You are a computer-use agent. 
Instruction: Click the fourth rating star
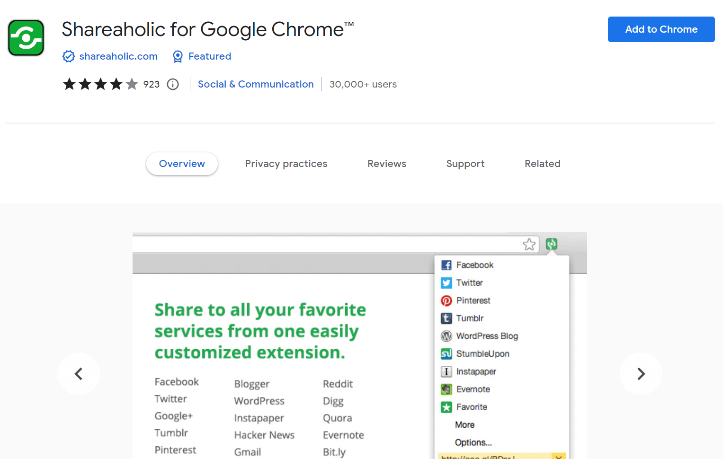click(116, 84)
